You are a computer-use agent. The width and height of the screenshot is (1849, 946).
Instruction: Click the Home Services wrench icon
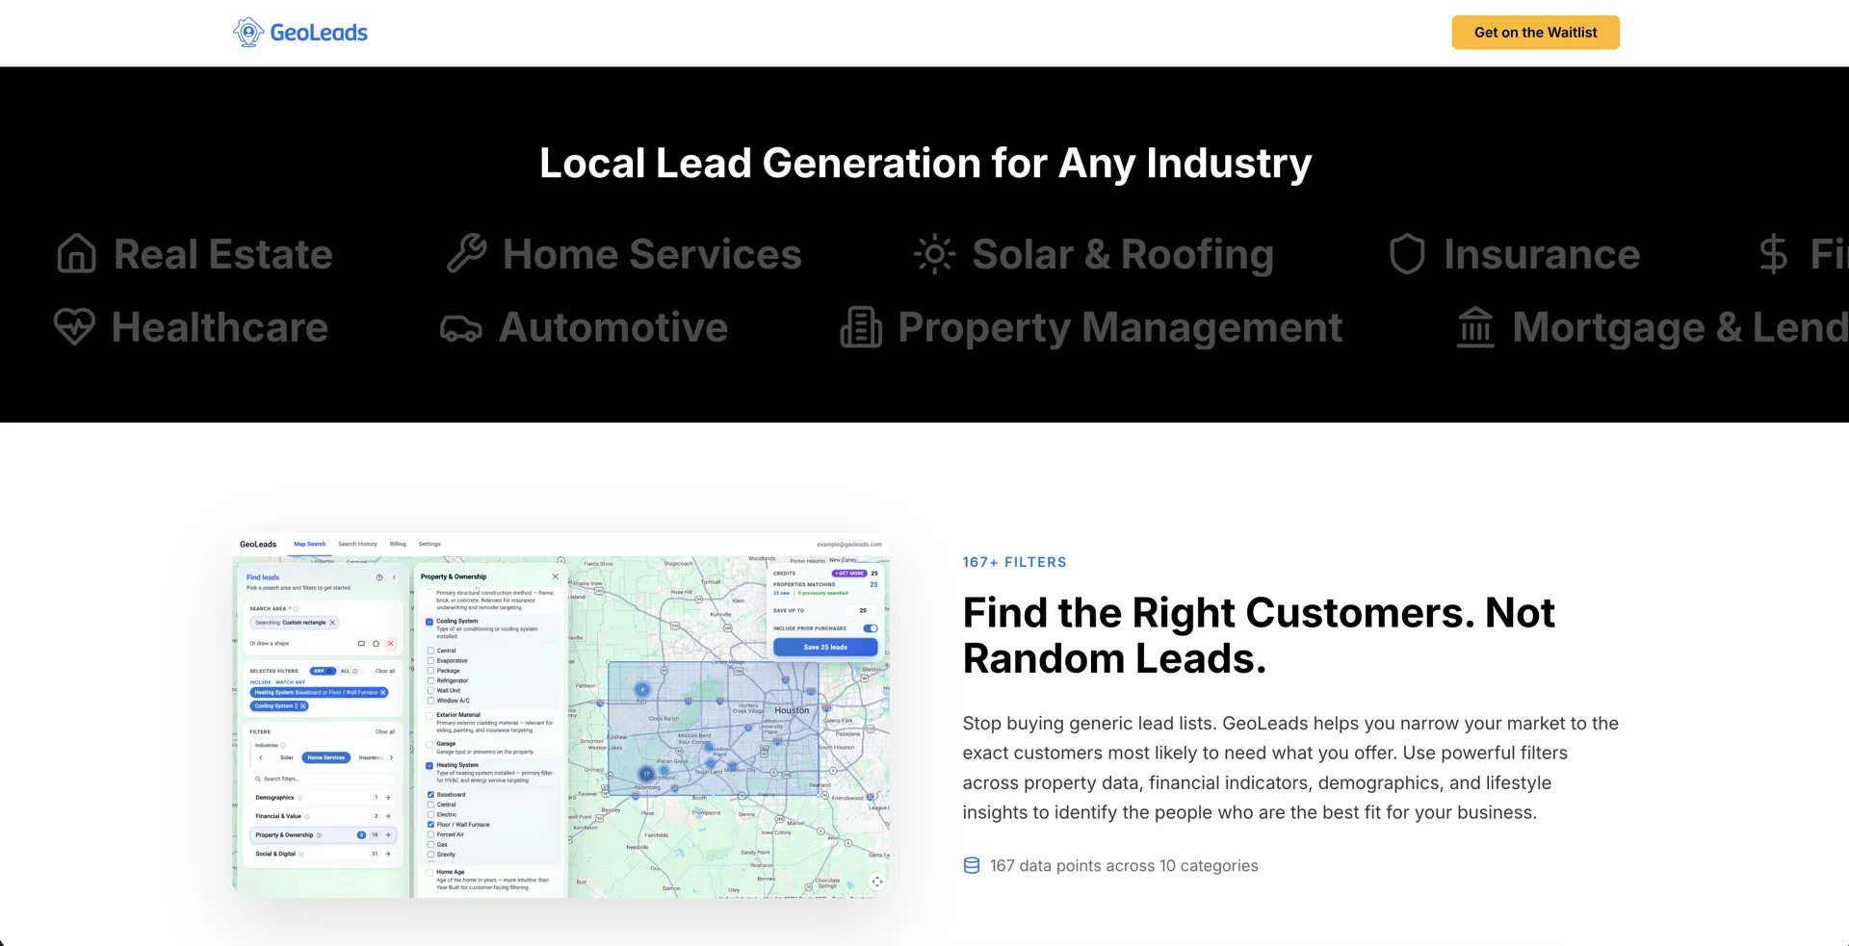pyautogui.click(x=467, y=254)
